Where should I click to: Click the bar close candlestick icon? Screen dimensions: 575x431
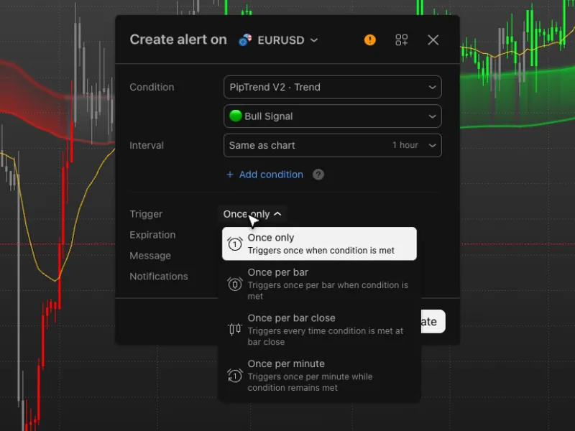(235, 329)
